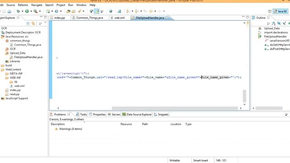Open the Project menu
The image size is (290, 163).
(x=61, y=5)
